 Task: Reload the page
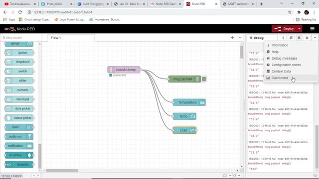click(x=20, y=12)
